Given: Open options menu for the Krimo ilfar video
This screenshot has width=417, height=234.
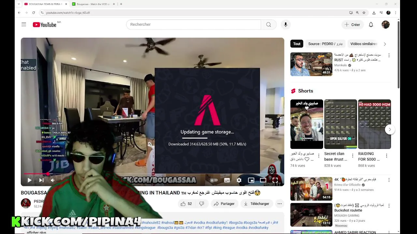Looking at the screenshot, I should pyautogui.click(x=389, y=180).
